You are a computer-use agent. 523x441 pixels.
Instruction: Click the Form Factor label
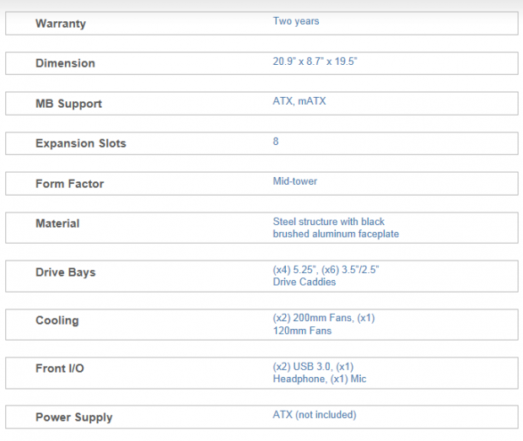click(x=69, y=184)
